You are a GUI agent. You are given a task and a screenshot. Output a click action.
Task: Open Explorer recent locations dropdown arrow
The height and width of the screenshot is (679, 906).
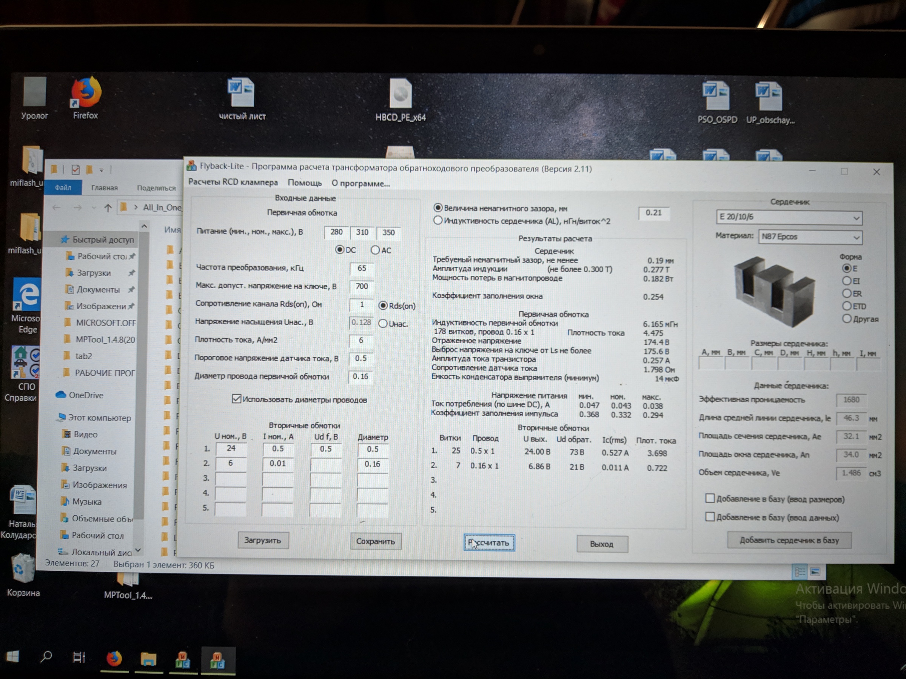[94, 208]
